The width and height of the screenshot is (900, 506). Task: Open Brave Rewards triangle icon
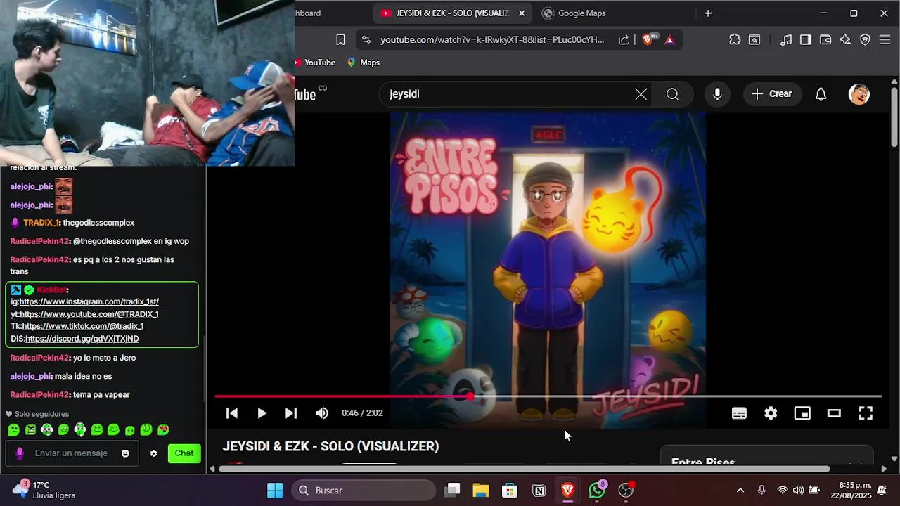coord(669,40)
